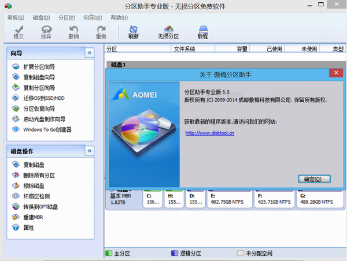Open the 分区(P) menu
Viewport: 347px width, 261px height.
67,18
